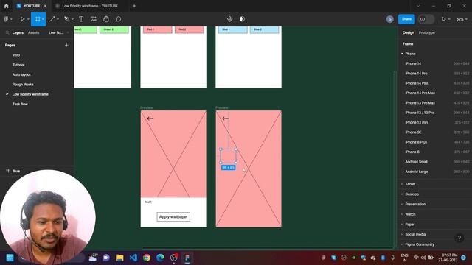The image size is (472, 265).
Task: Open Visual Studio Code from taskbar
Action: pyautogui.click(x=133, y=258)
